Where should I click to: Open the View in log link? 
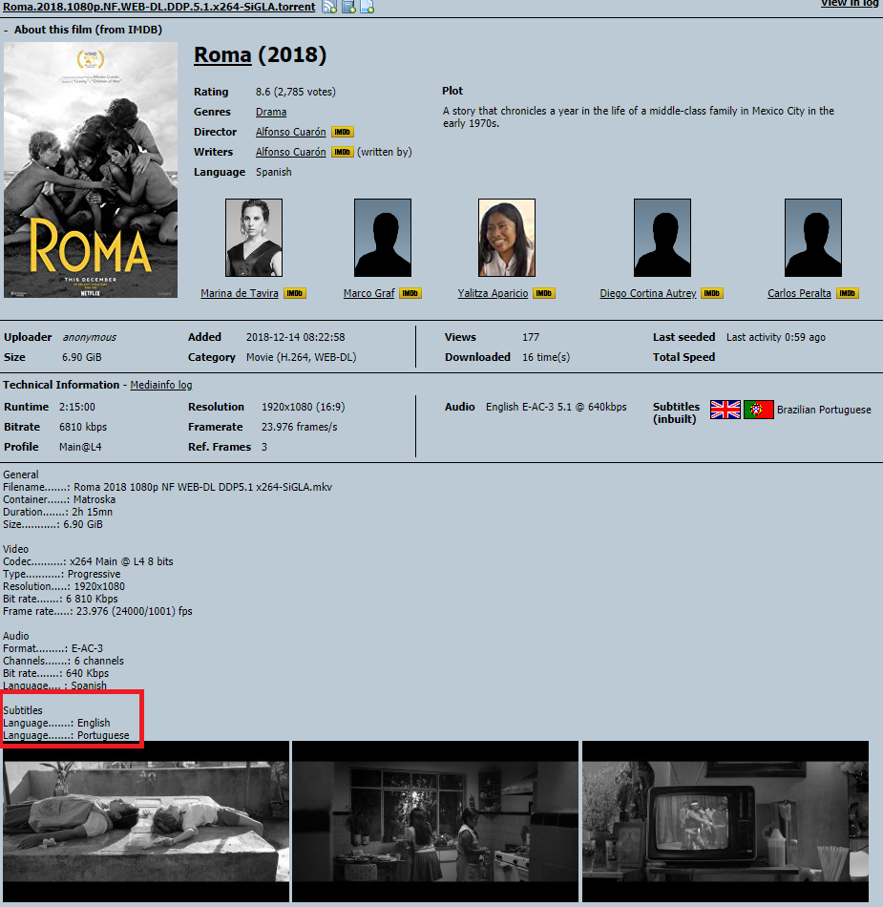[x=850, y=4]
